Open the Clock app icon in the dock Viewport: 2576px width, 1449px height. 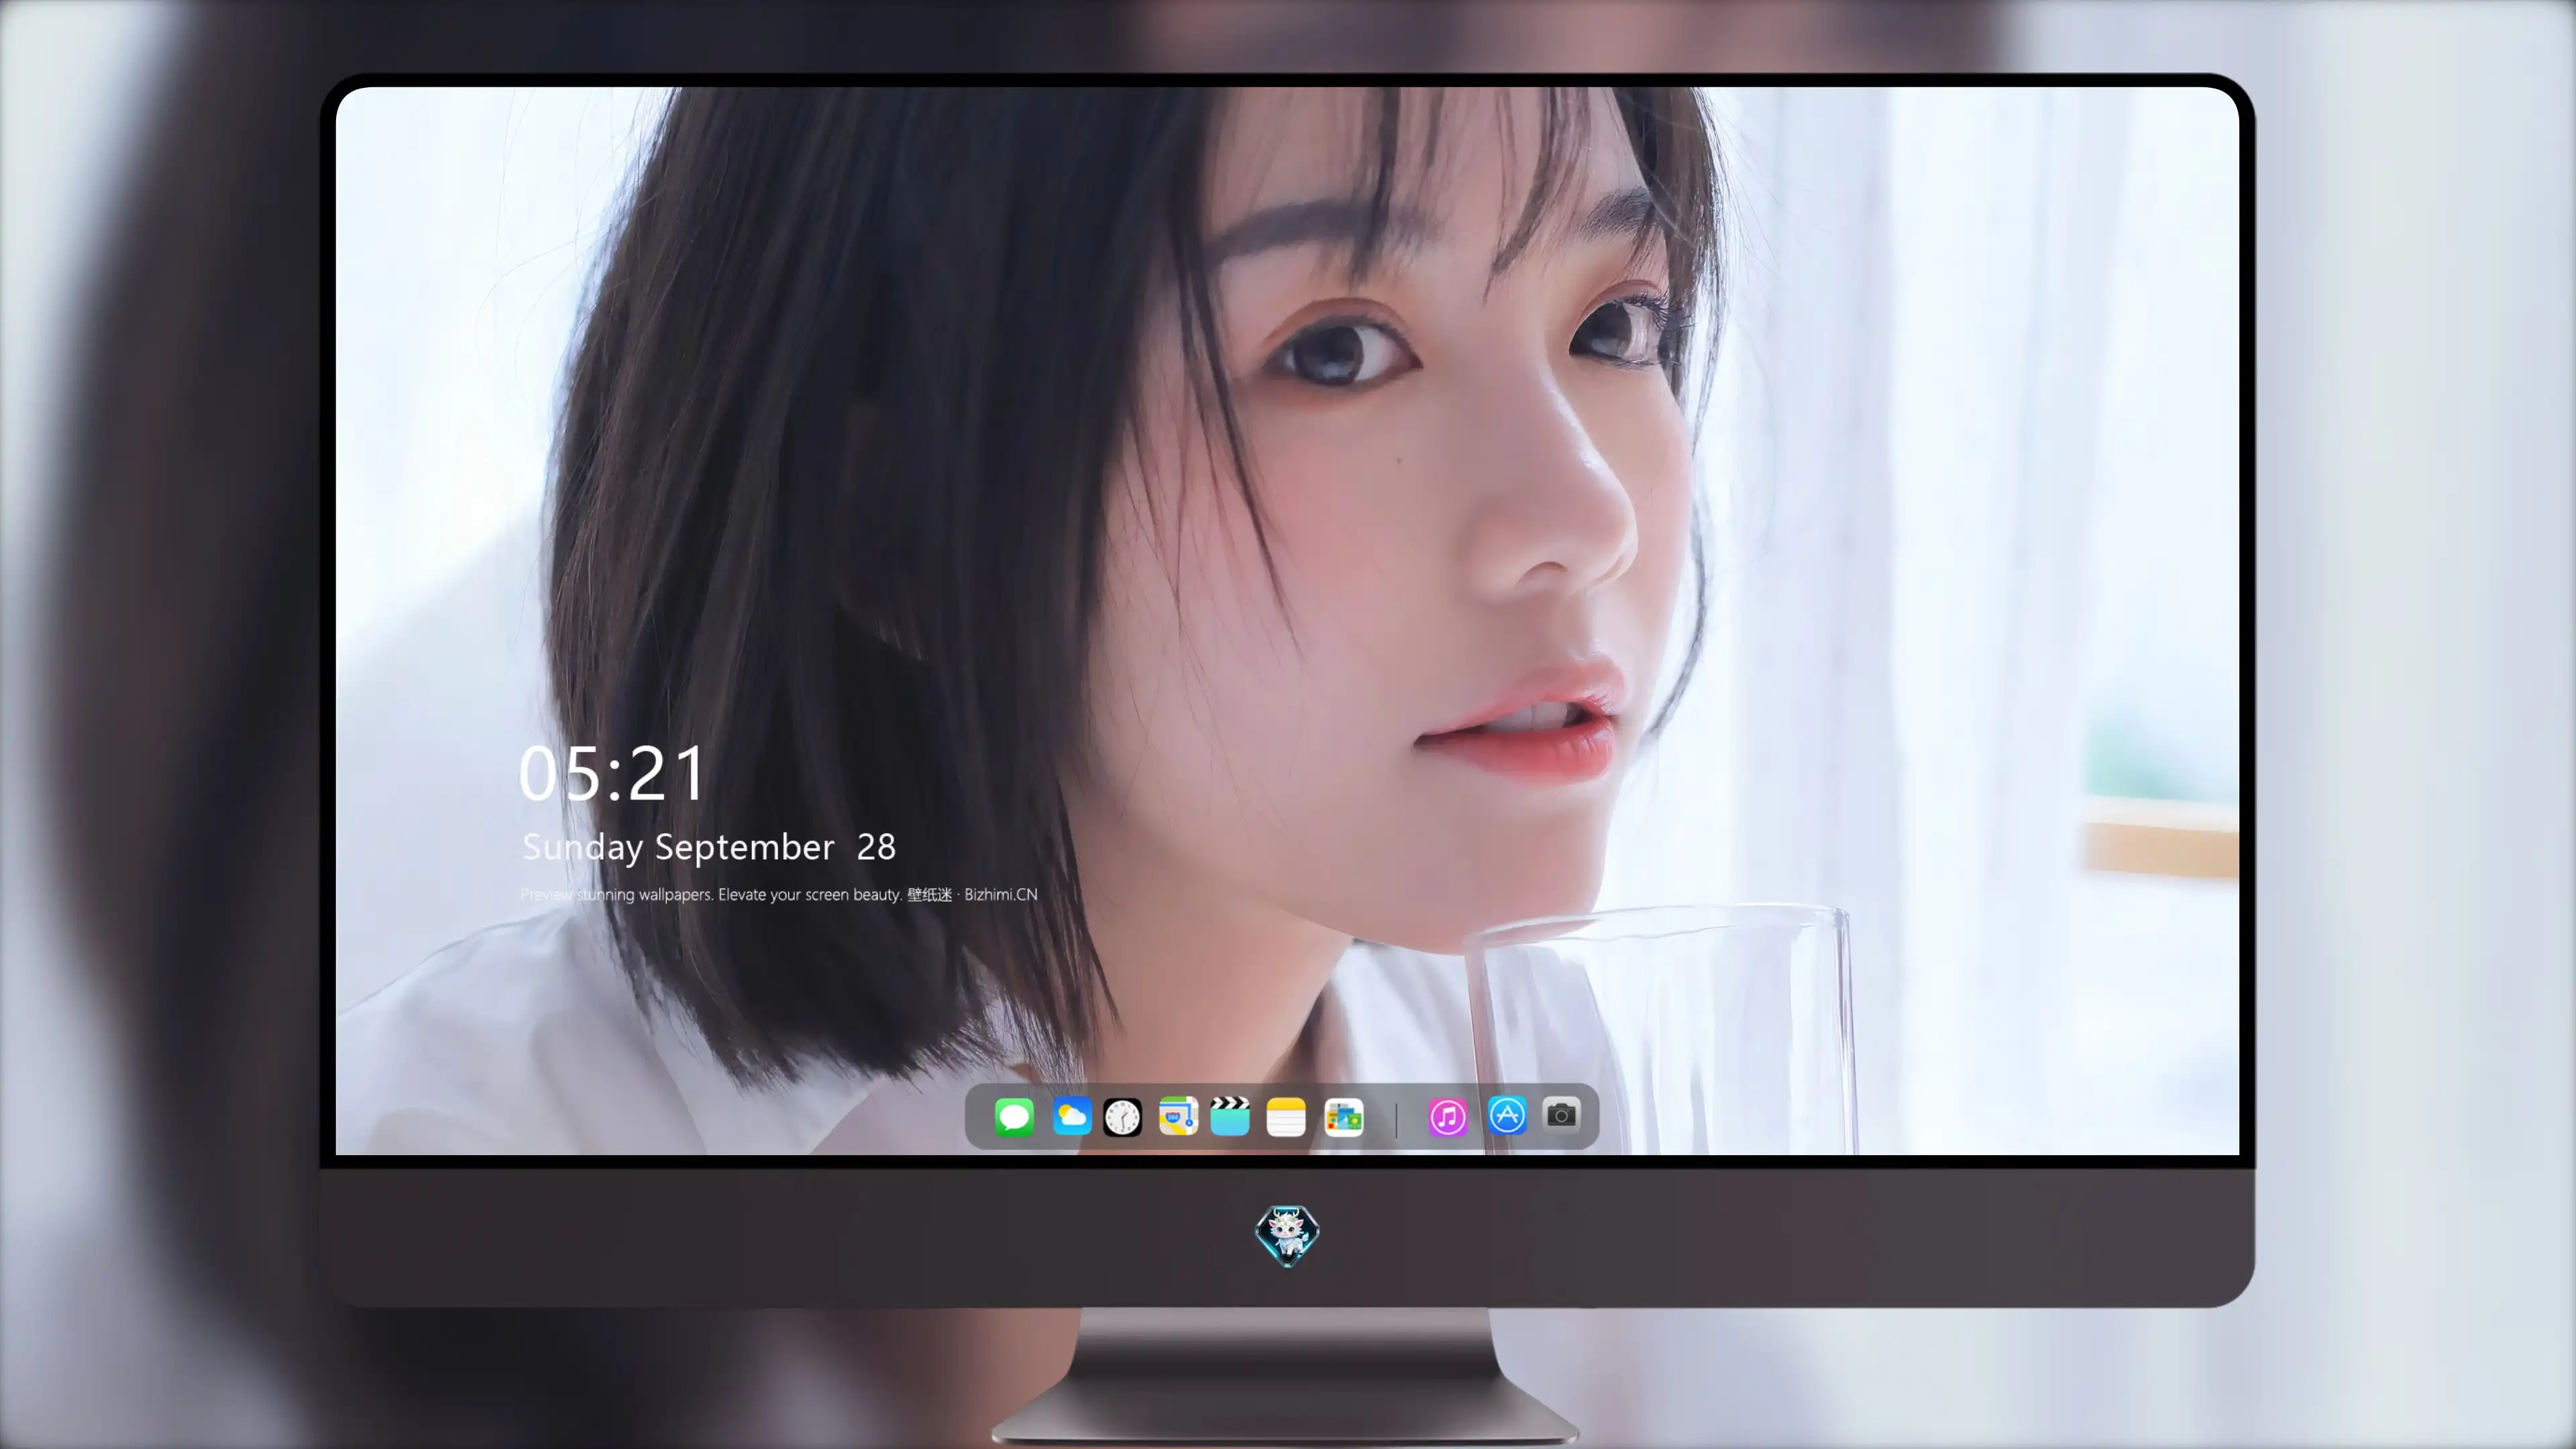(x=1122, y=1117)
